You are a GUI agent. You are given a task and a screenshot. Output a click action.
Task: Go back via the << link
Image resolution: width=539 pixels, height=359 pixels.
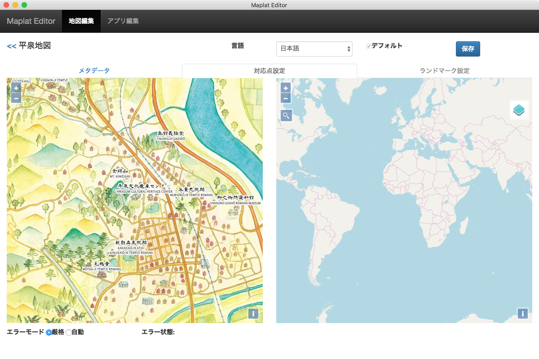tap(12, 46)
